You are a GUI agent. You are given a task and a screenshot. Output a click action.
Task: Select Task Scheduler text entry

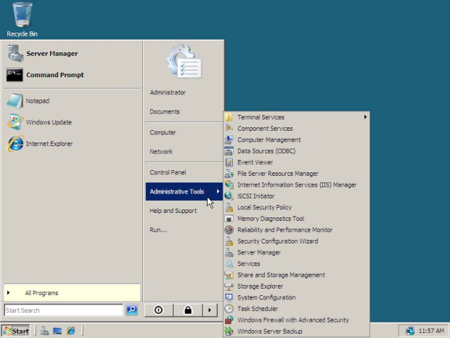258,309
